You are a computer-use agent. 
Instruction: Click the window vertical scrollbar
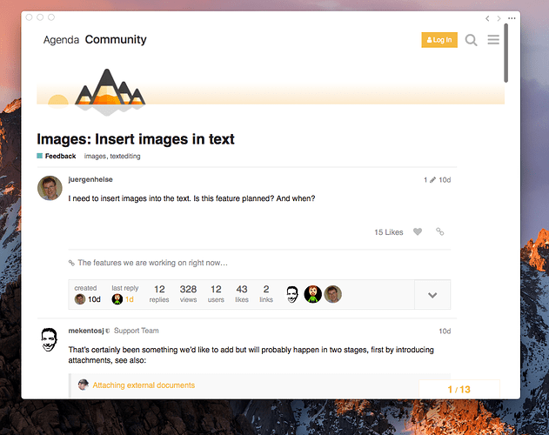click(x=506, y=53)
